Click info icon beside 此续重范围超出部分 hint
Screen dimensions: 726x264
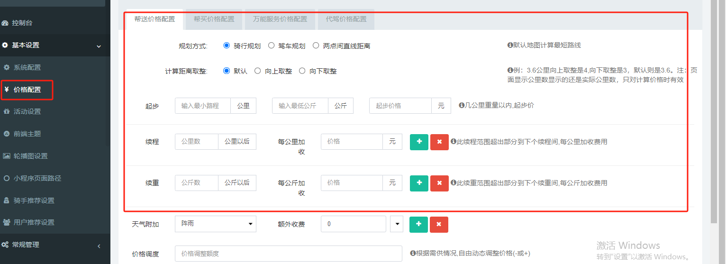[x=454, y=183]
